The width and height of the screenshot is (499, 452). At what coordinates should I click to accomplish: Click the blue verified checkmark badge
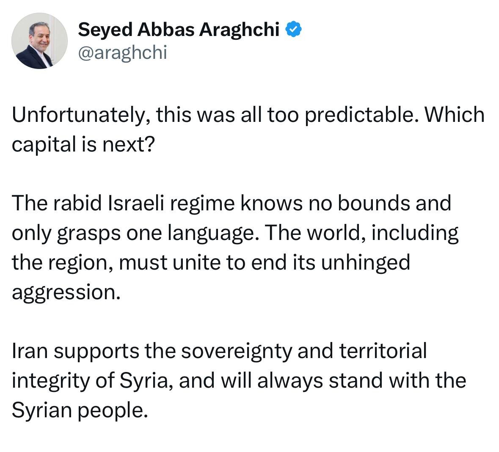294,30
